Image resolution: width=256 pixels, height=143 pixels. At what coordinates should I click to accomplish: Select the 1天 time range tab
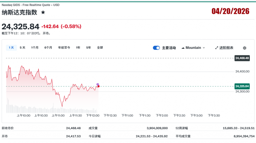(x=11, y=48)
